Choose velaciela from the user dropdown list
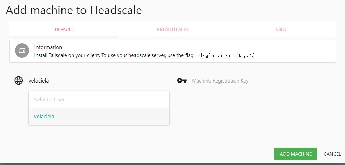 coord(99,117)
